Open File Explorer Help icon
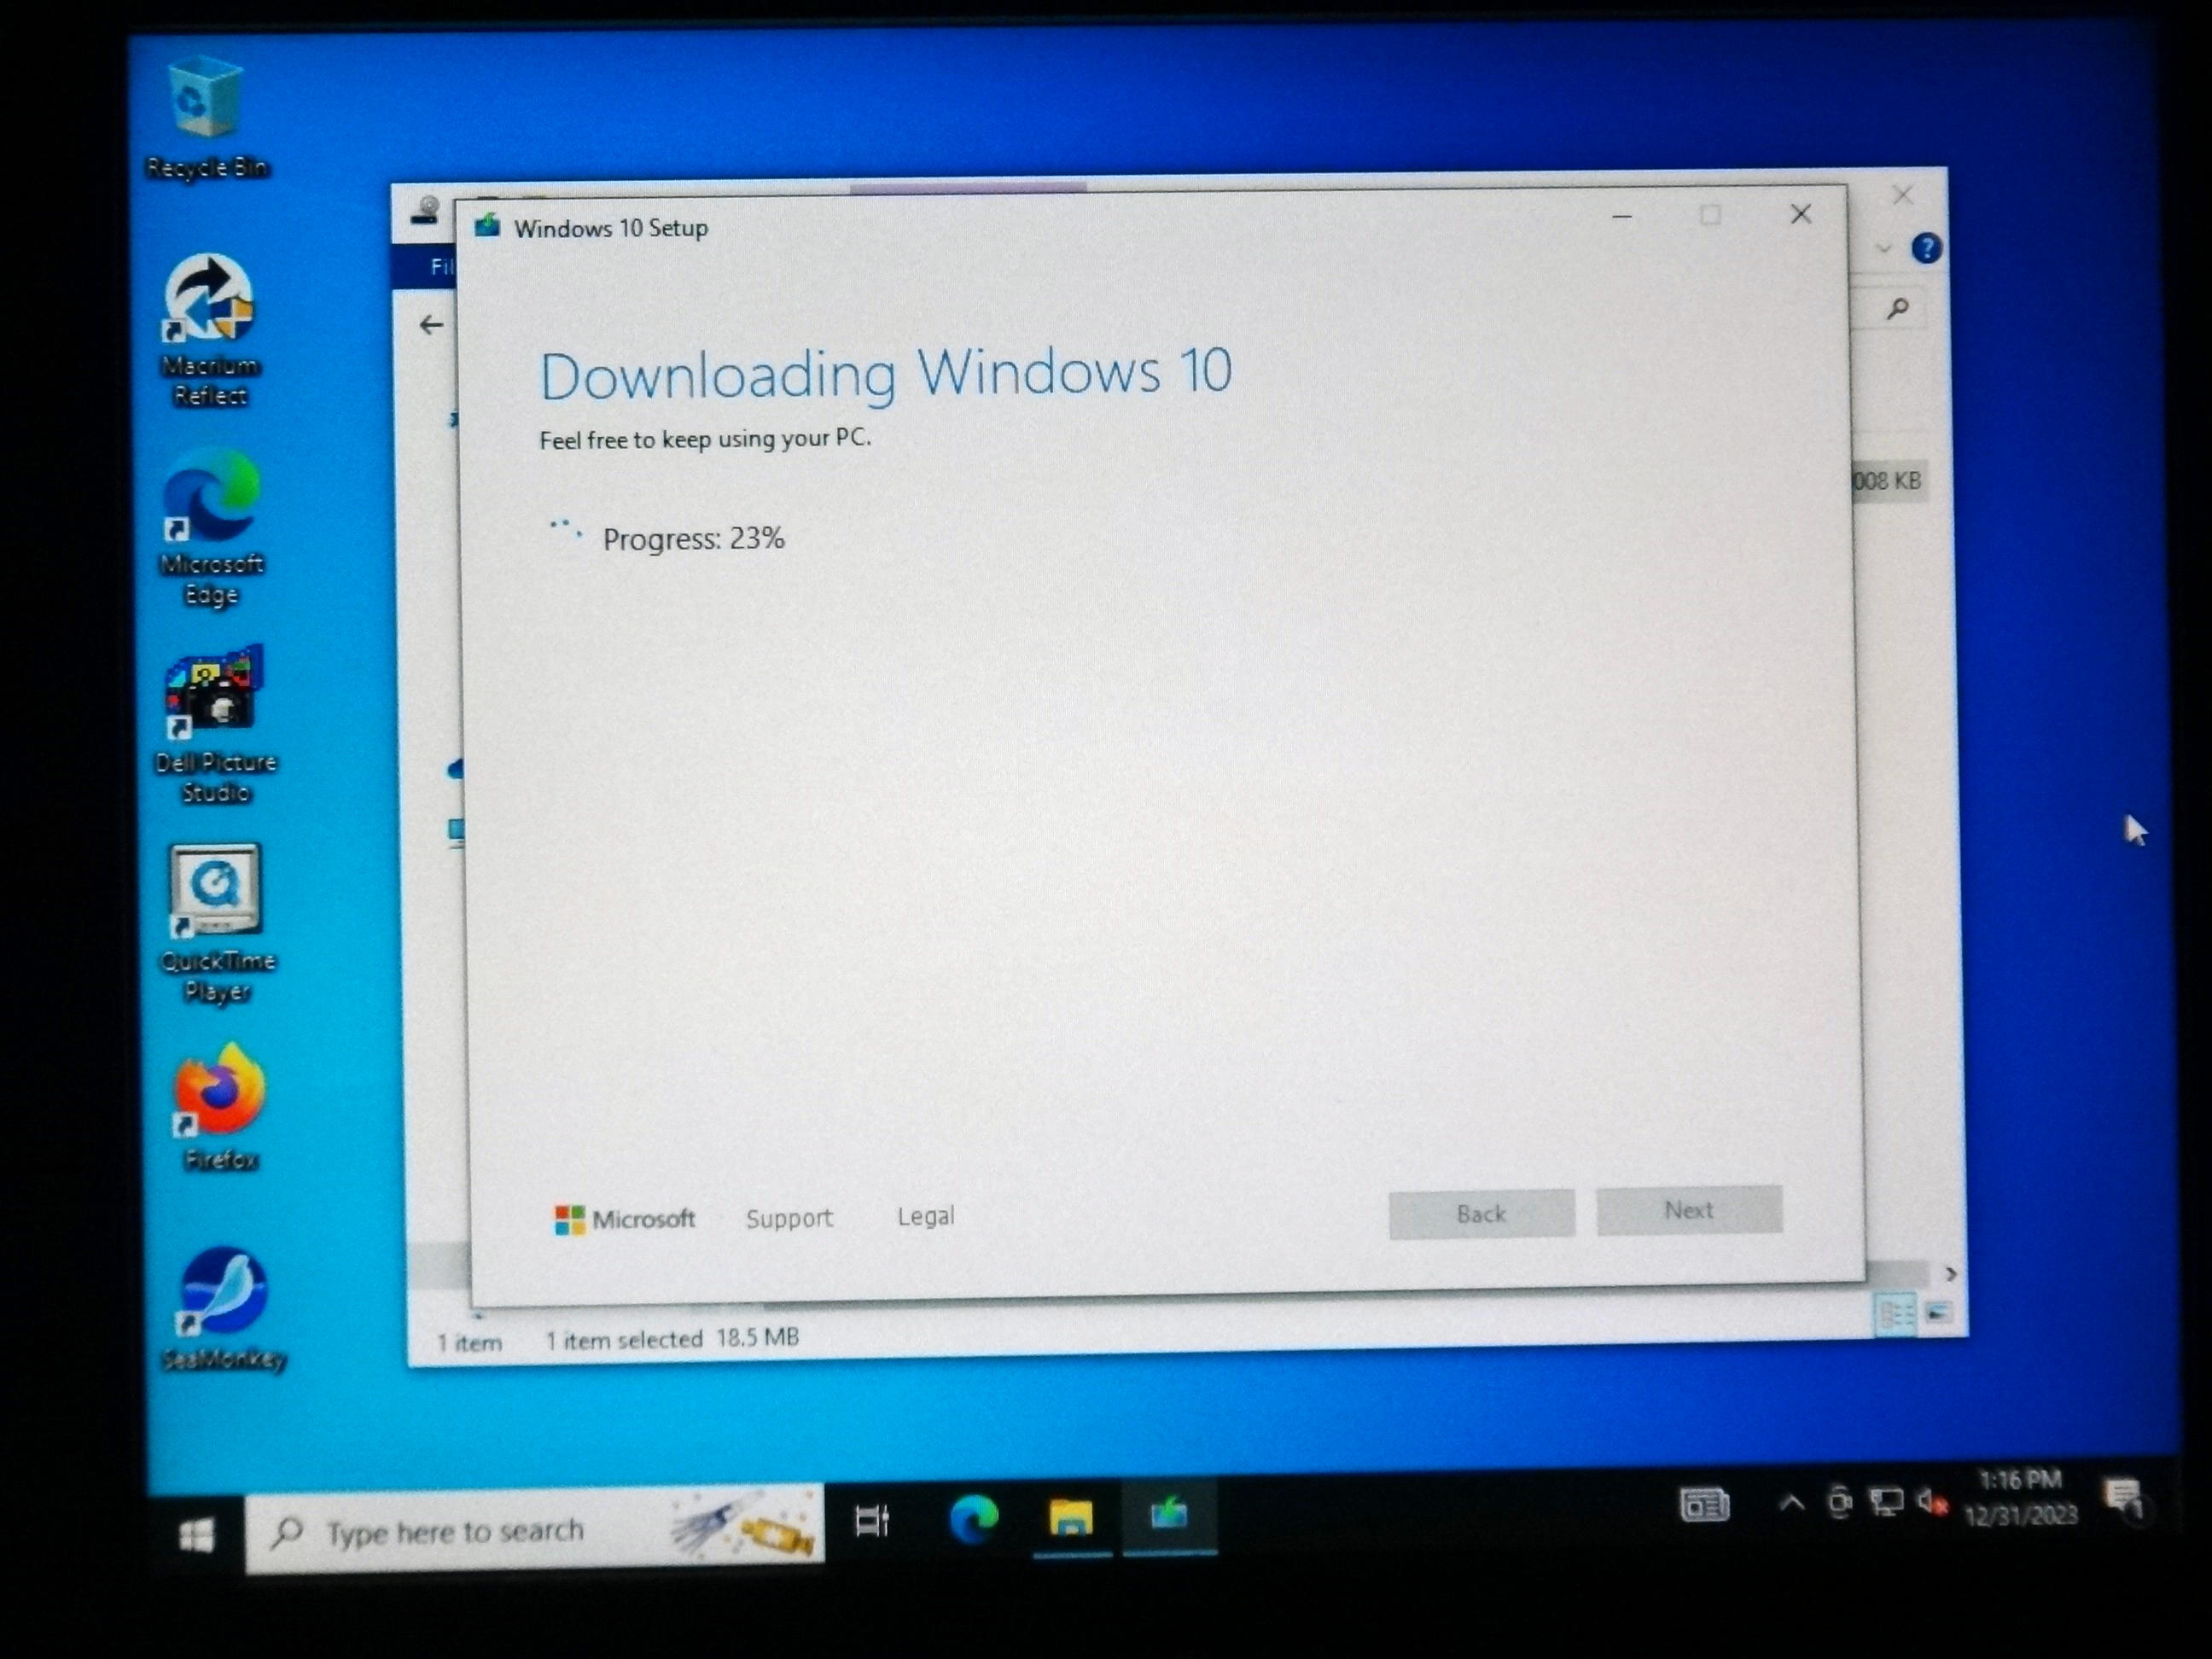The height and width of the screenshot is (1659, 2212). (x=1926, y=248)
